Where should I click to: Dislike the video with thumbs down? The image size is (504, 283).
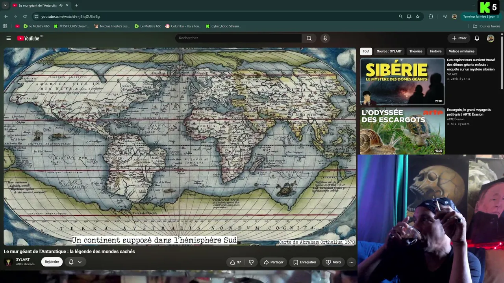point(251,262)
